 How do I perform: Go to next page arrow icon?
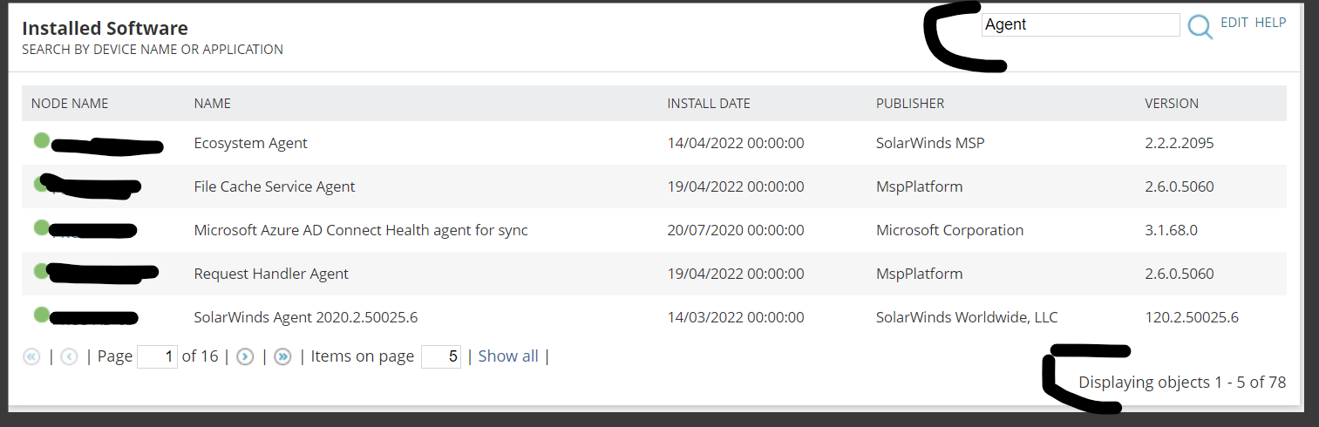pyautogui.click(x=245, y=356)
